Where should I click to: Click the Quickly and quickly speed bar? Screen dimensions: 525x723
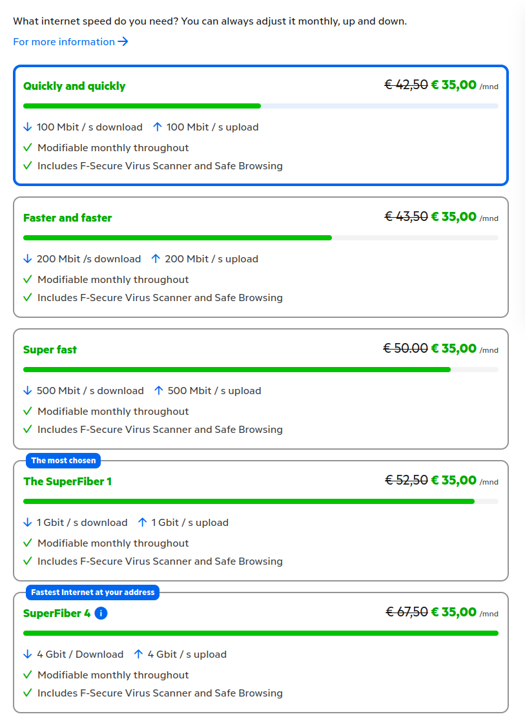261,106
